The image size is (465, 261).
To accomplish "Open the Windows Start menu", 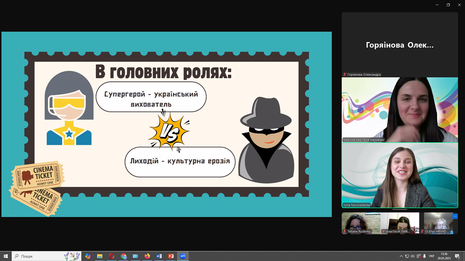I will [x=6, y=256].
